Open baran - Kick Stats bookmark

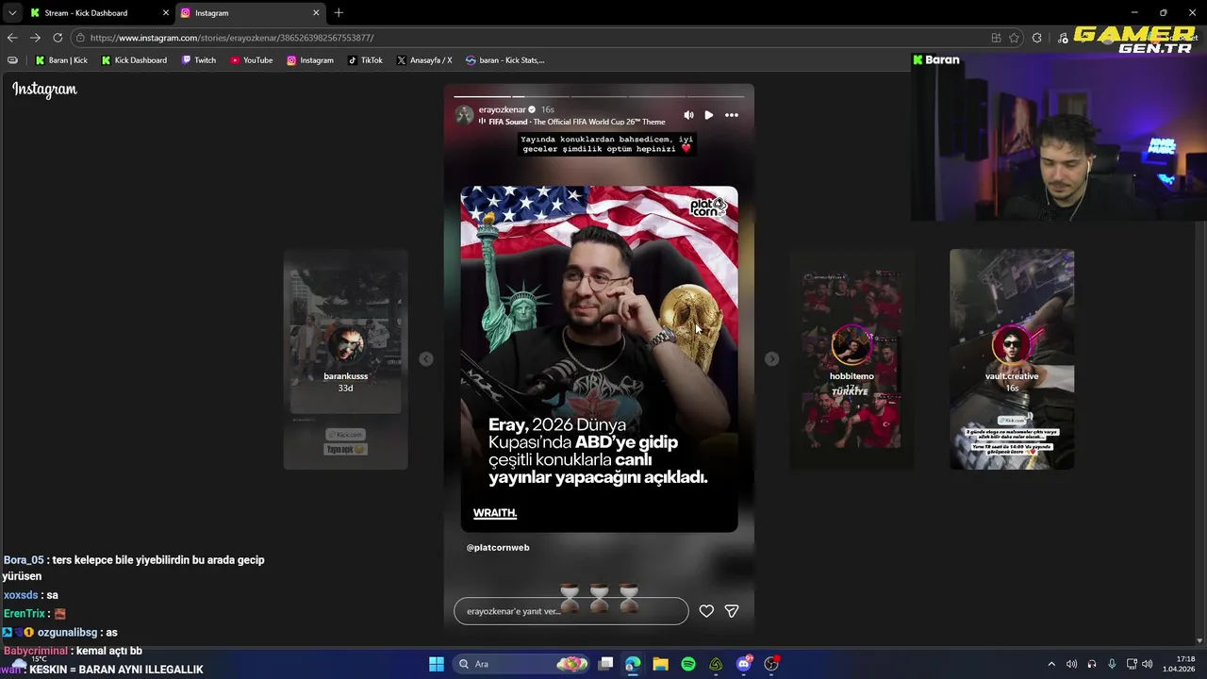coord(504,60)
